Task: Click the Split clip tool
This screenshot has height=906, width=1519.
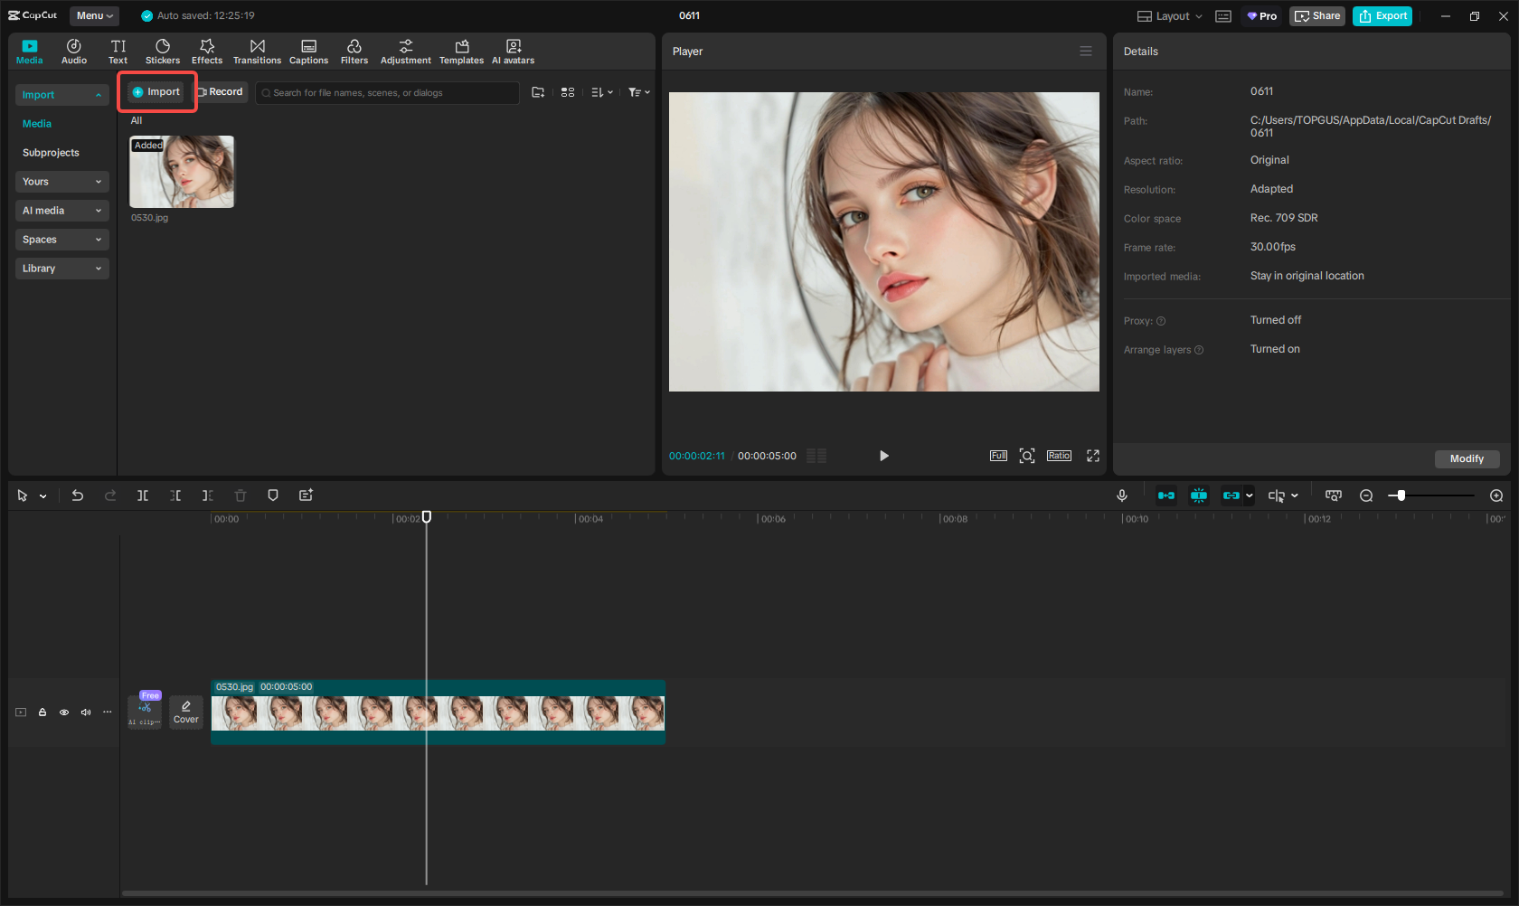Action: [143, 495]
